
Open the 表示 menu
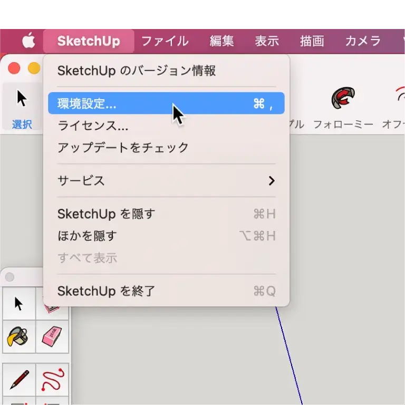point(267,41)
